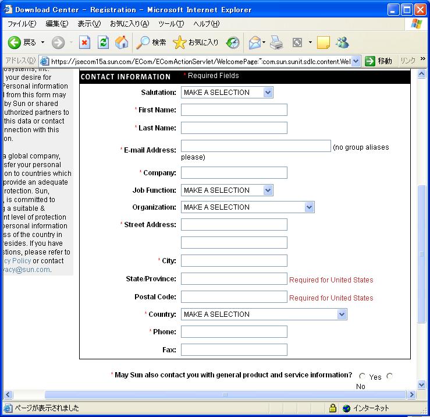The width and height of the screenshot is (430, 417).
Task: Click the Postal Code input field
Action: [234, 297]
